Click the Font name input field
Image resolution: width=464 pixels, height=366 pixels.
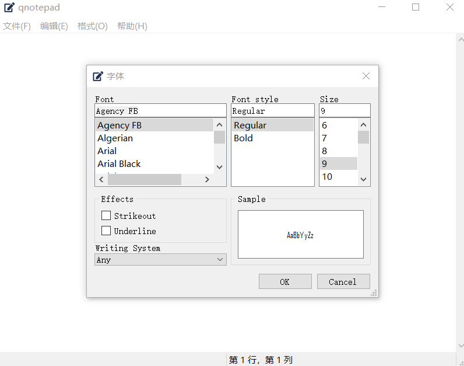160,111
